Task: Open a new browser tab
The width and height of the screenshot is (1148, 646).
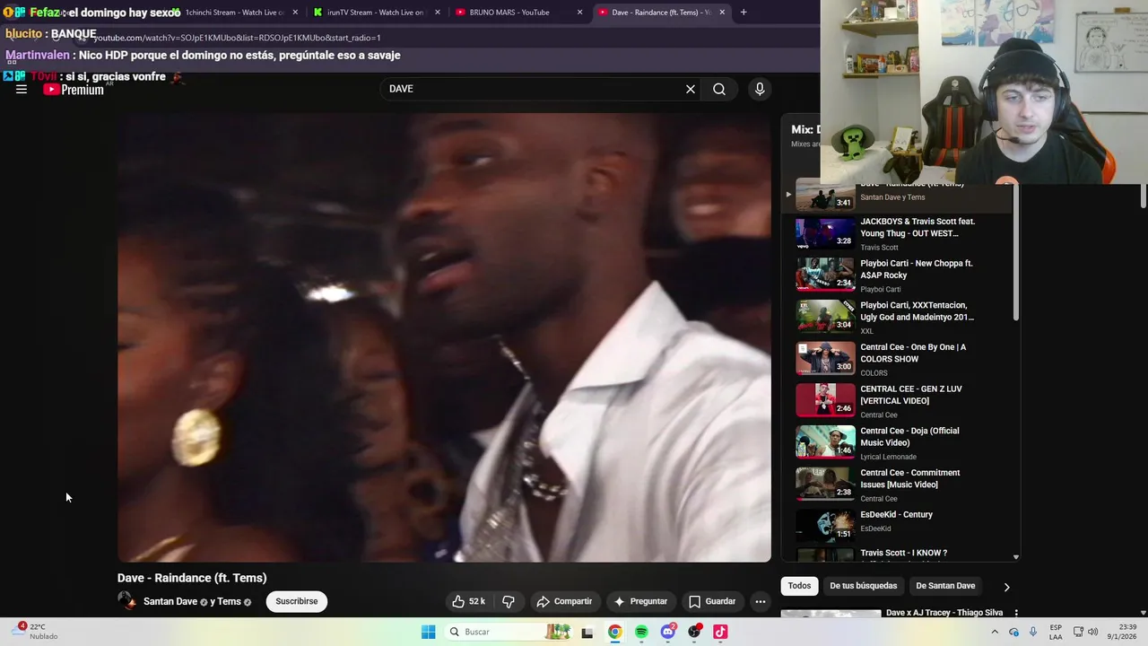Action: coord(744,13)
